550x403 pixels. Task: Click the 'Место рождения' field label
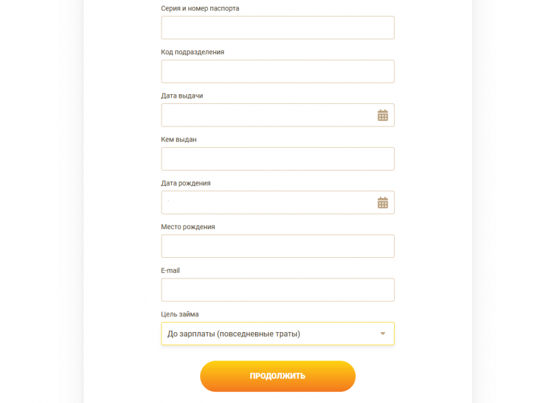pyautogui.click(x=188, y=227)
